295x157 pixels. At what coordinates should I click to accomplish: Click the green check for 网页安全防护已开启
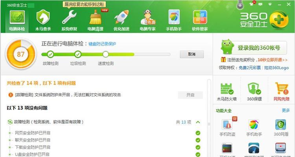(x=198, y=133)
